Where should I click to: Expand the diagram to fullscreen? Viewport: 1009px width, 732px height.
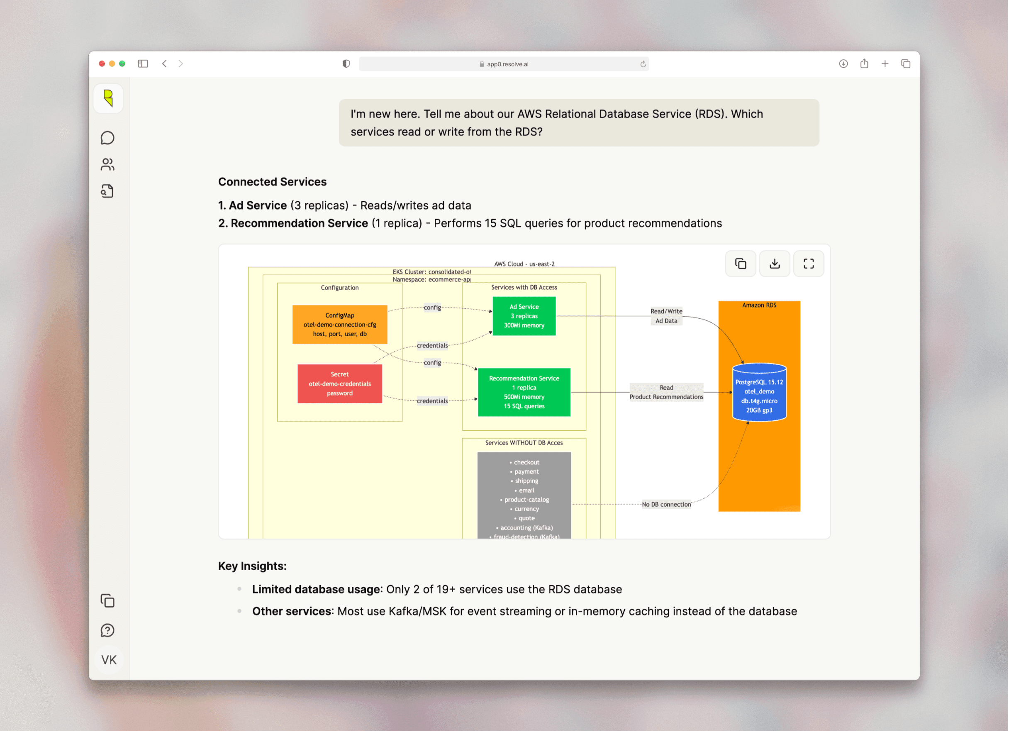coord(808,264)
